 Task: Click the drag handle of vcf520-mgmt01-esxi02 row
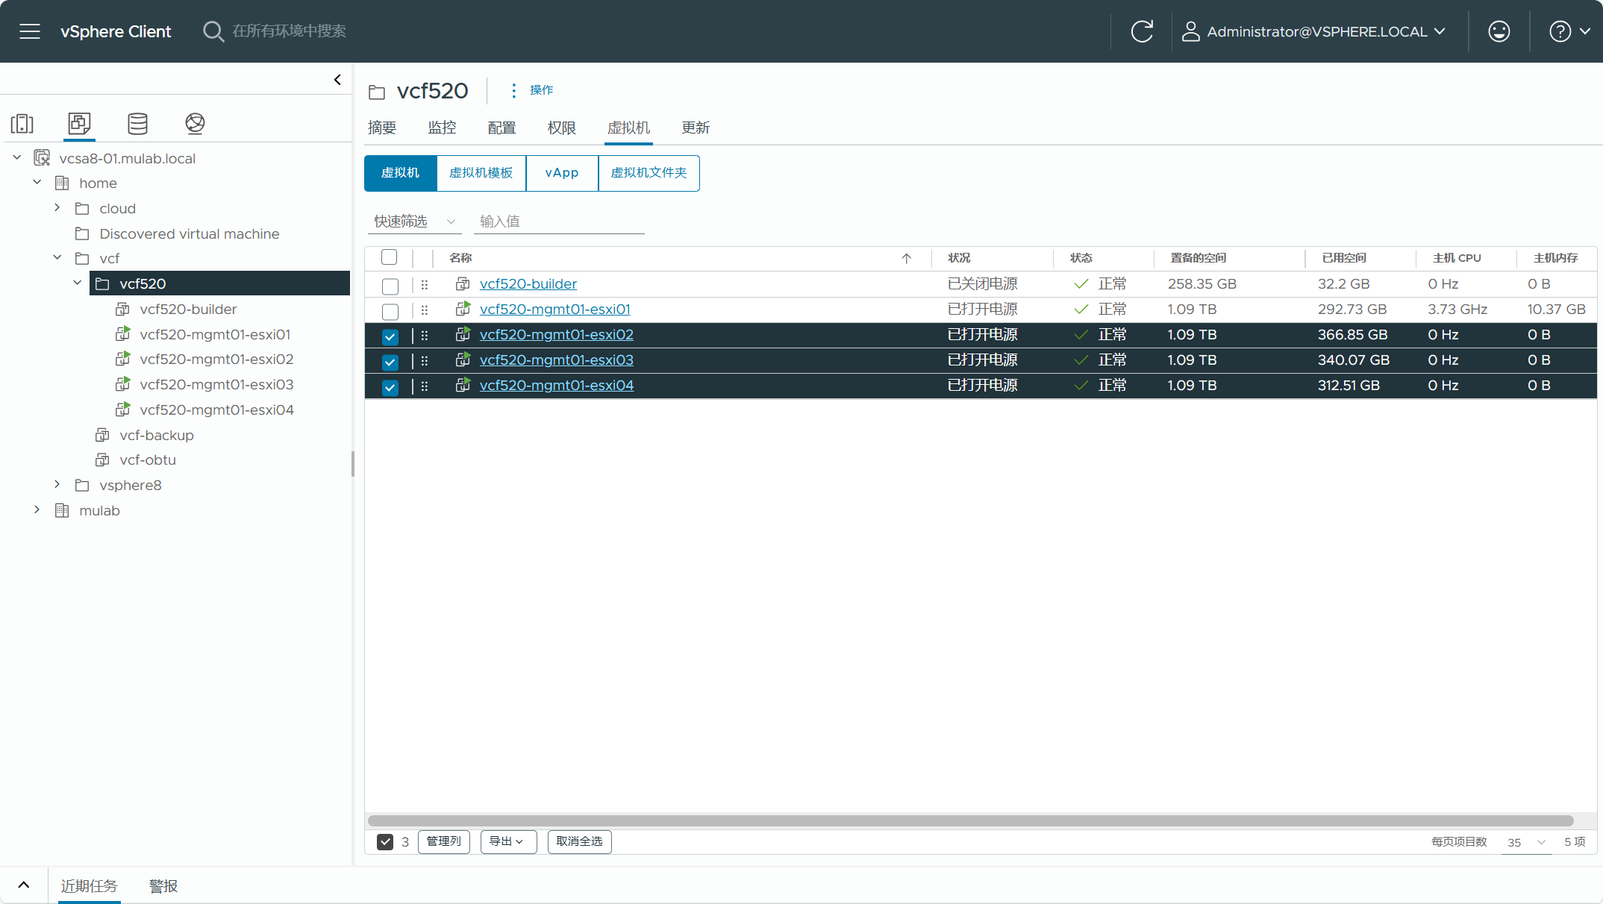pos(425,335)
